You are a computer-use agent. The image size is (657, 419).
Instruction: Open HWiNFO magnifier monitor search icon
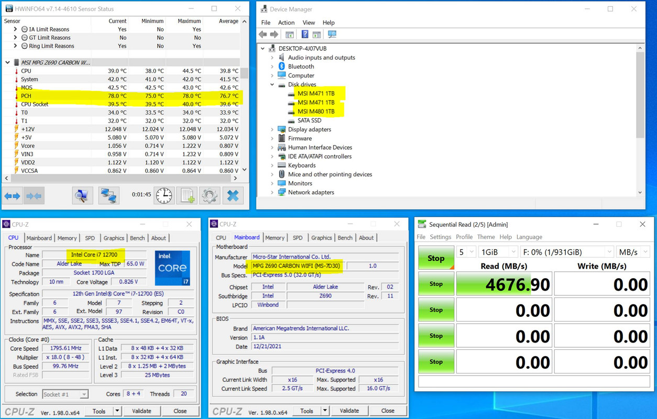[x=82, y=196]
